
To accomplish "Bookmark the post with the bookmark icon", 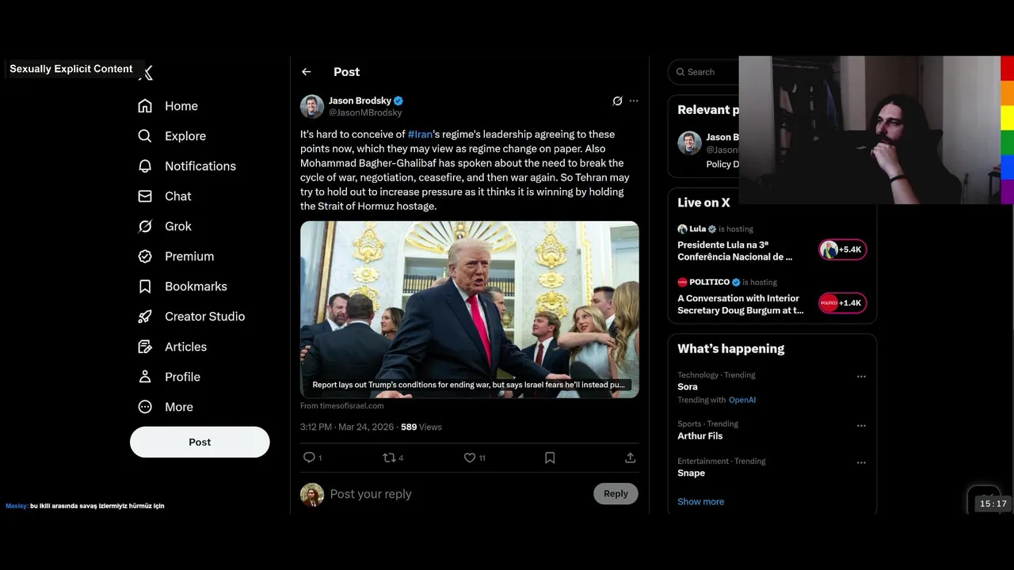I will (x=550, y=458).
